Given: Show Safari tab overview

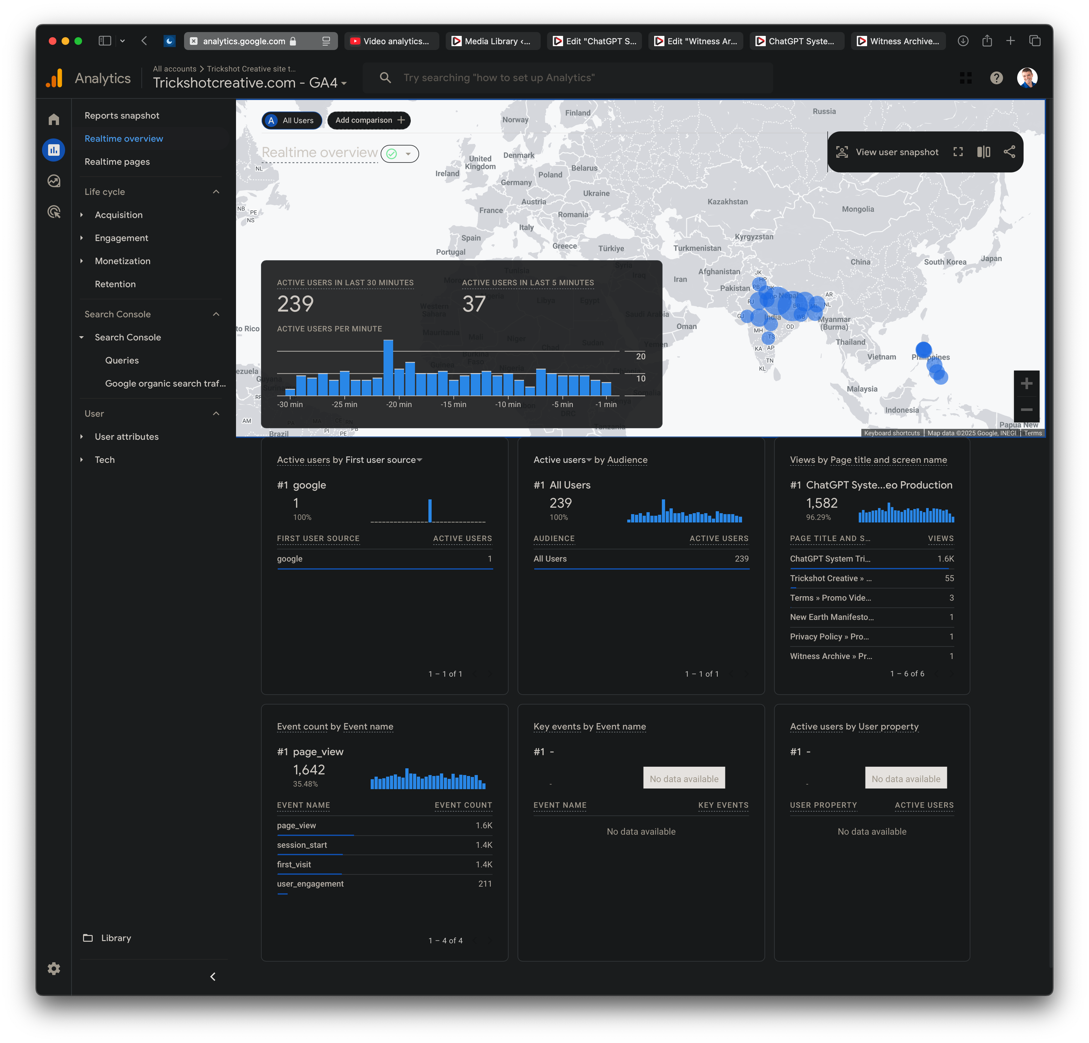Looking at the screenshot, I should coord(1035,41).
